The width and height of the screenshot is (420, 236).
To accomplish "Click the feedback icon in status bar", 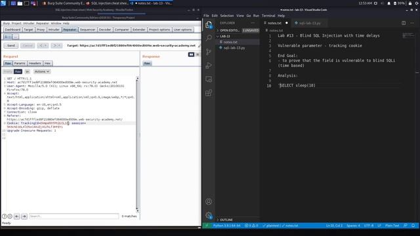I will 406,226.
